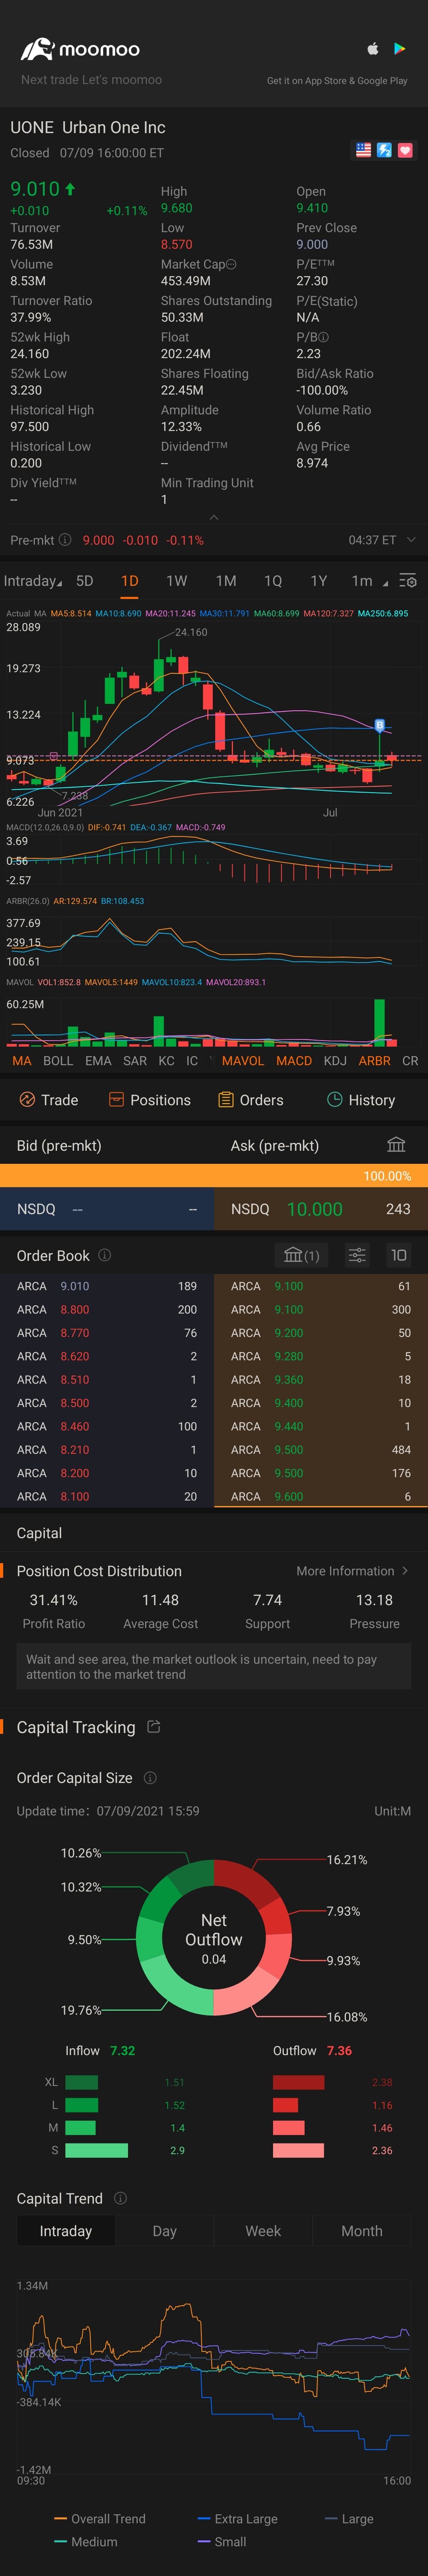
Task: Open Order Book depth 10 selector
Action: click(398, 1255)
